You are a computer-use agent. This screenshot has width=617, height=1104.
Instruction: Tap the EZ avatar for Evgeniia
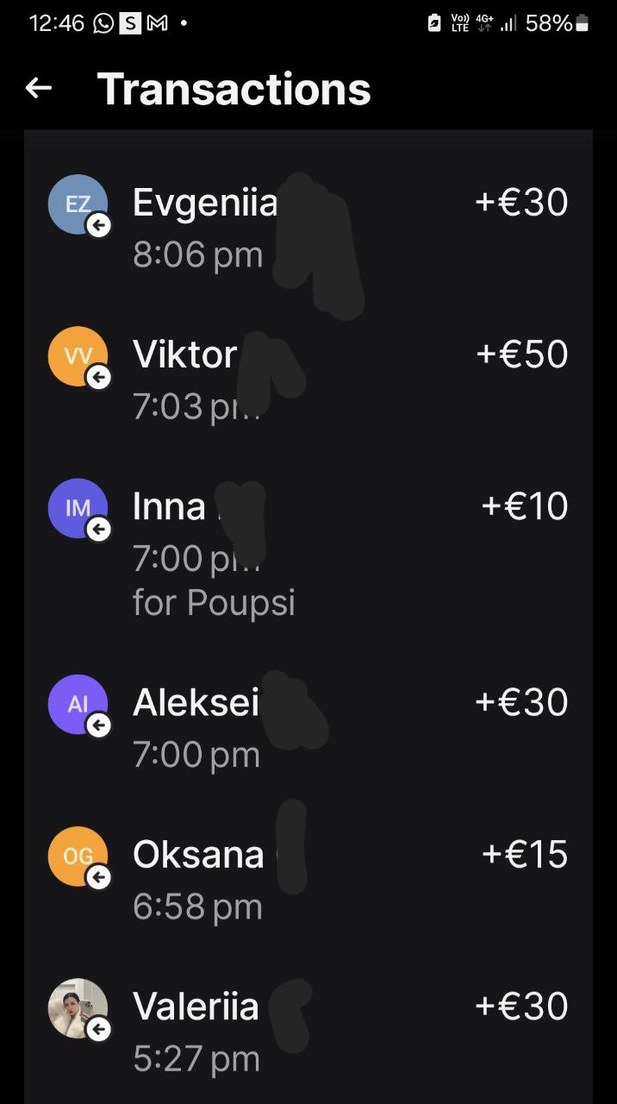78,204
